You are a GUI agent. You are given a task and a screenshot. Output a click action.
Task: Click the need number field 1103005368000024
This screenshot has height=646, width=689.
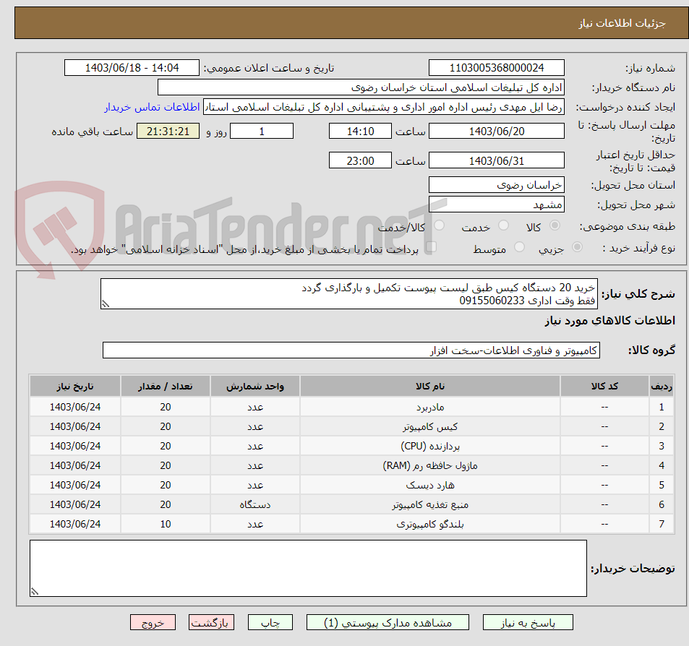(497, 68)
